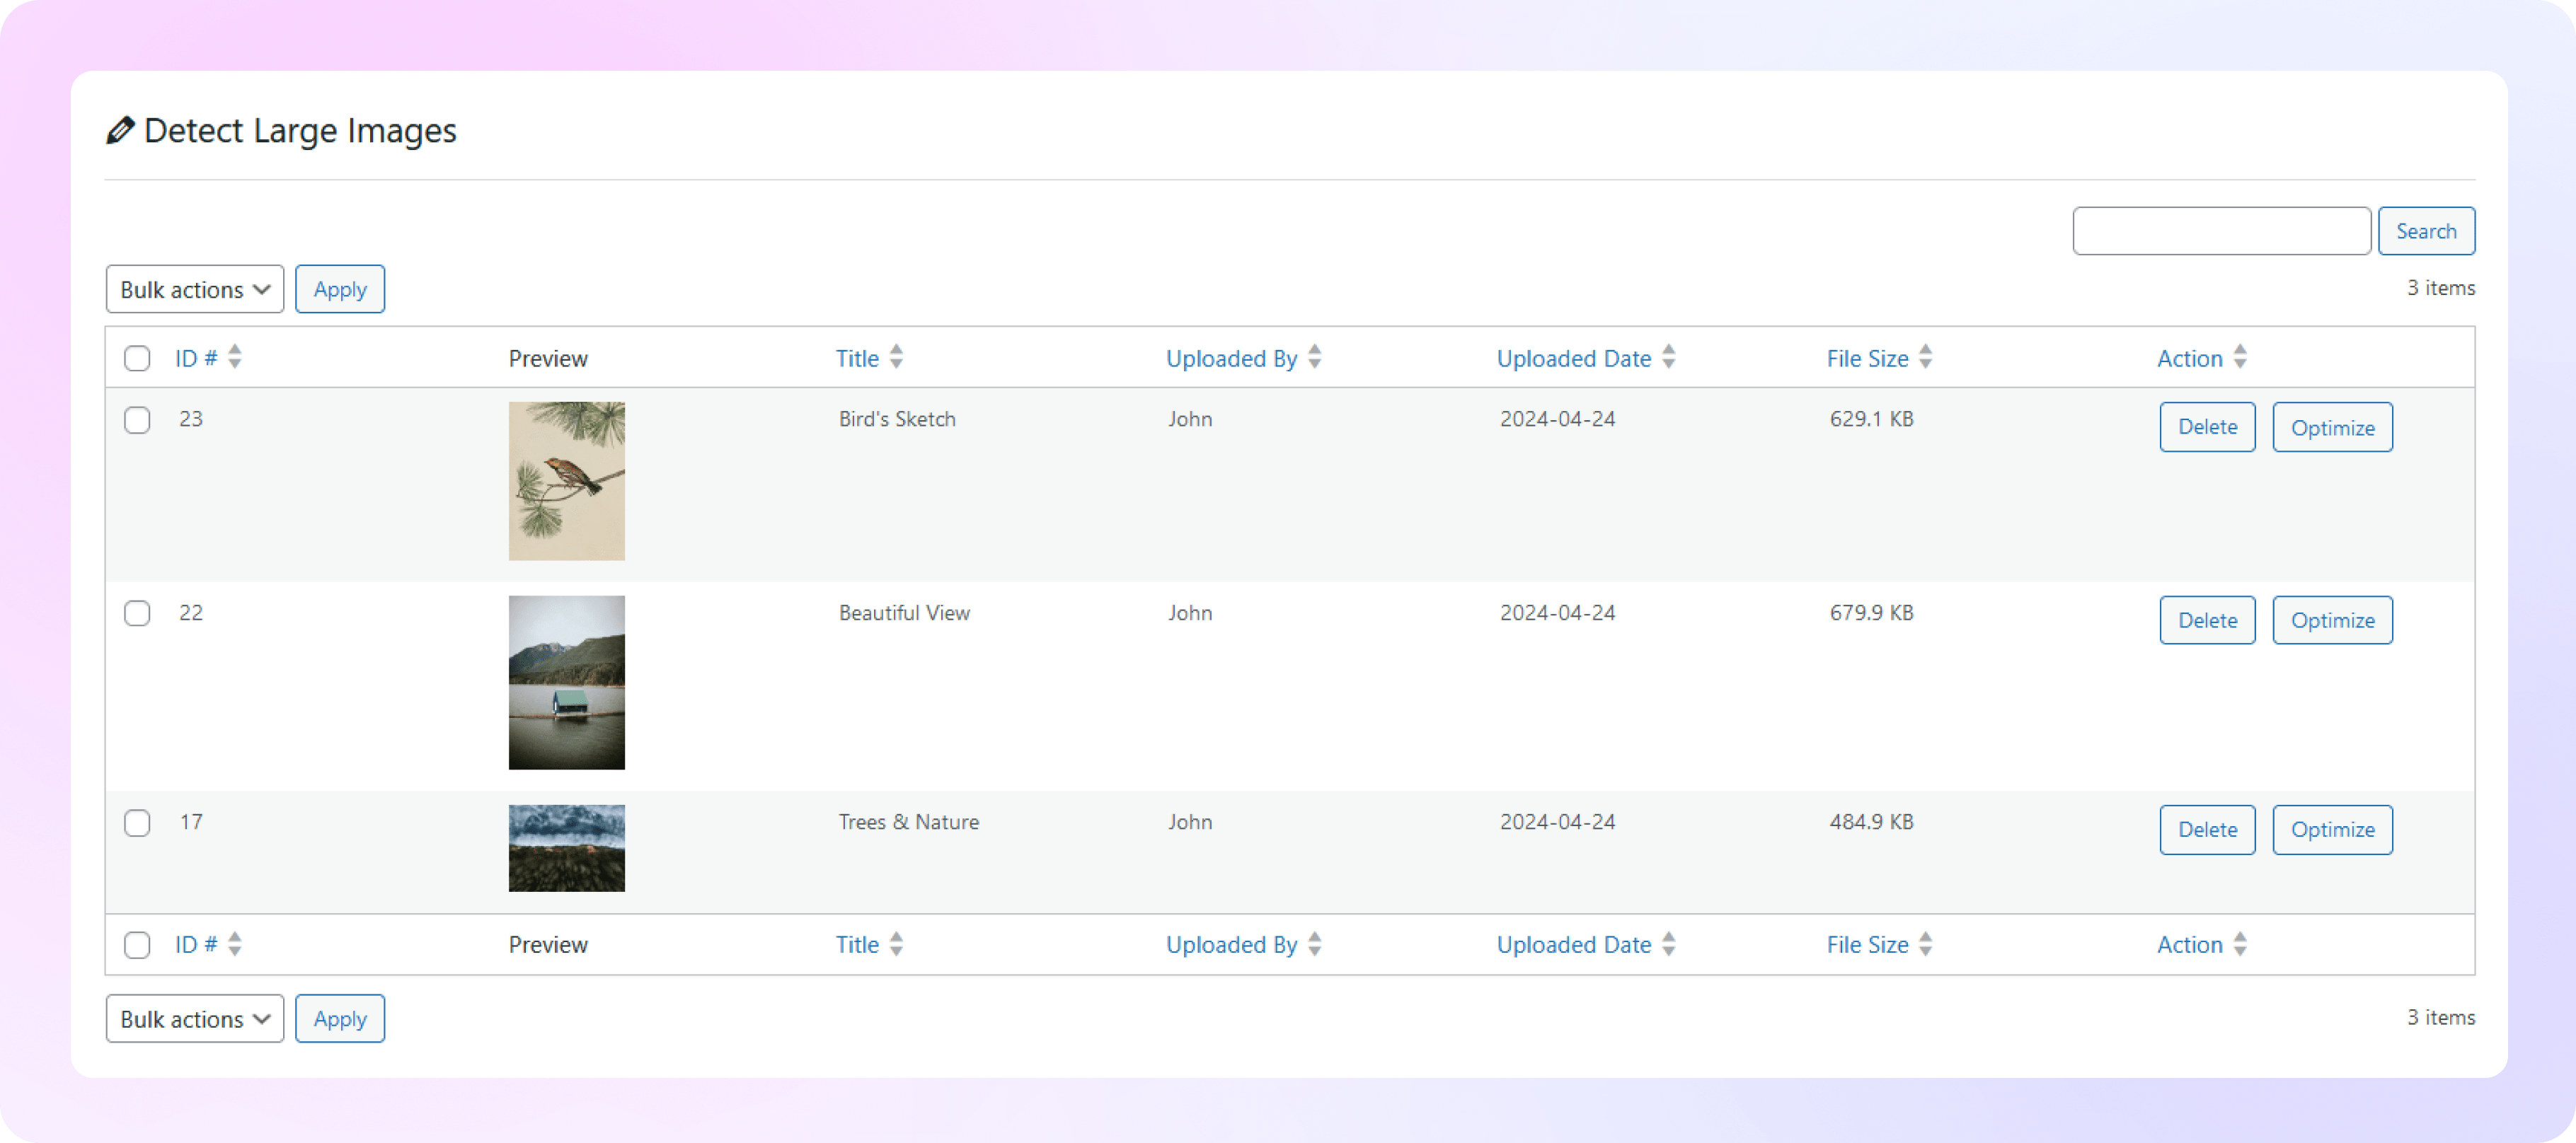This screenshot has width=2576, height=1143.
Task: Click Uploaded Date header link at top
Action: (1574, 359)
